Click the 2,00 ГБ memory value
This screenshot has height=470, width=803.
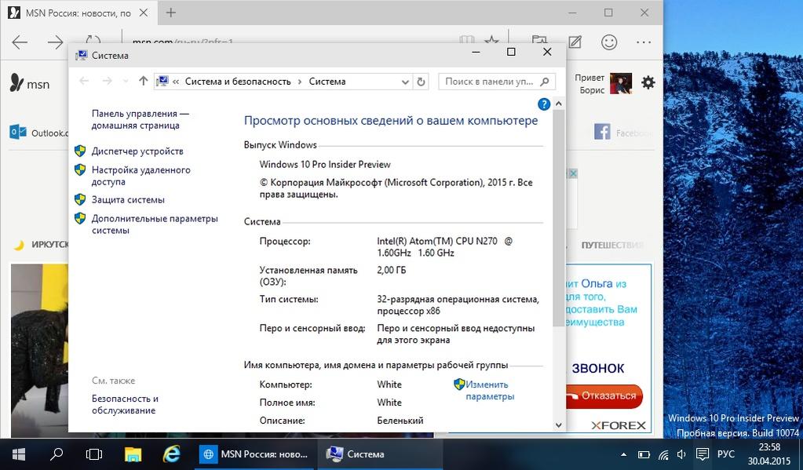[391, 270]
